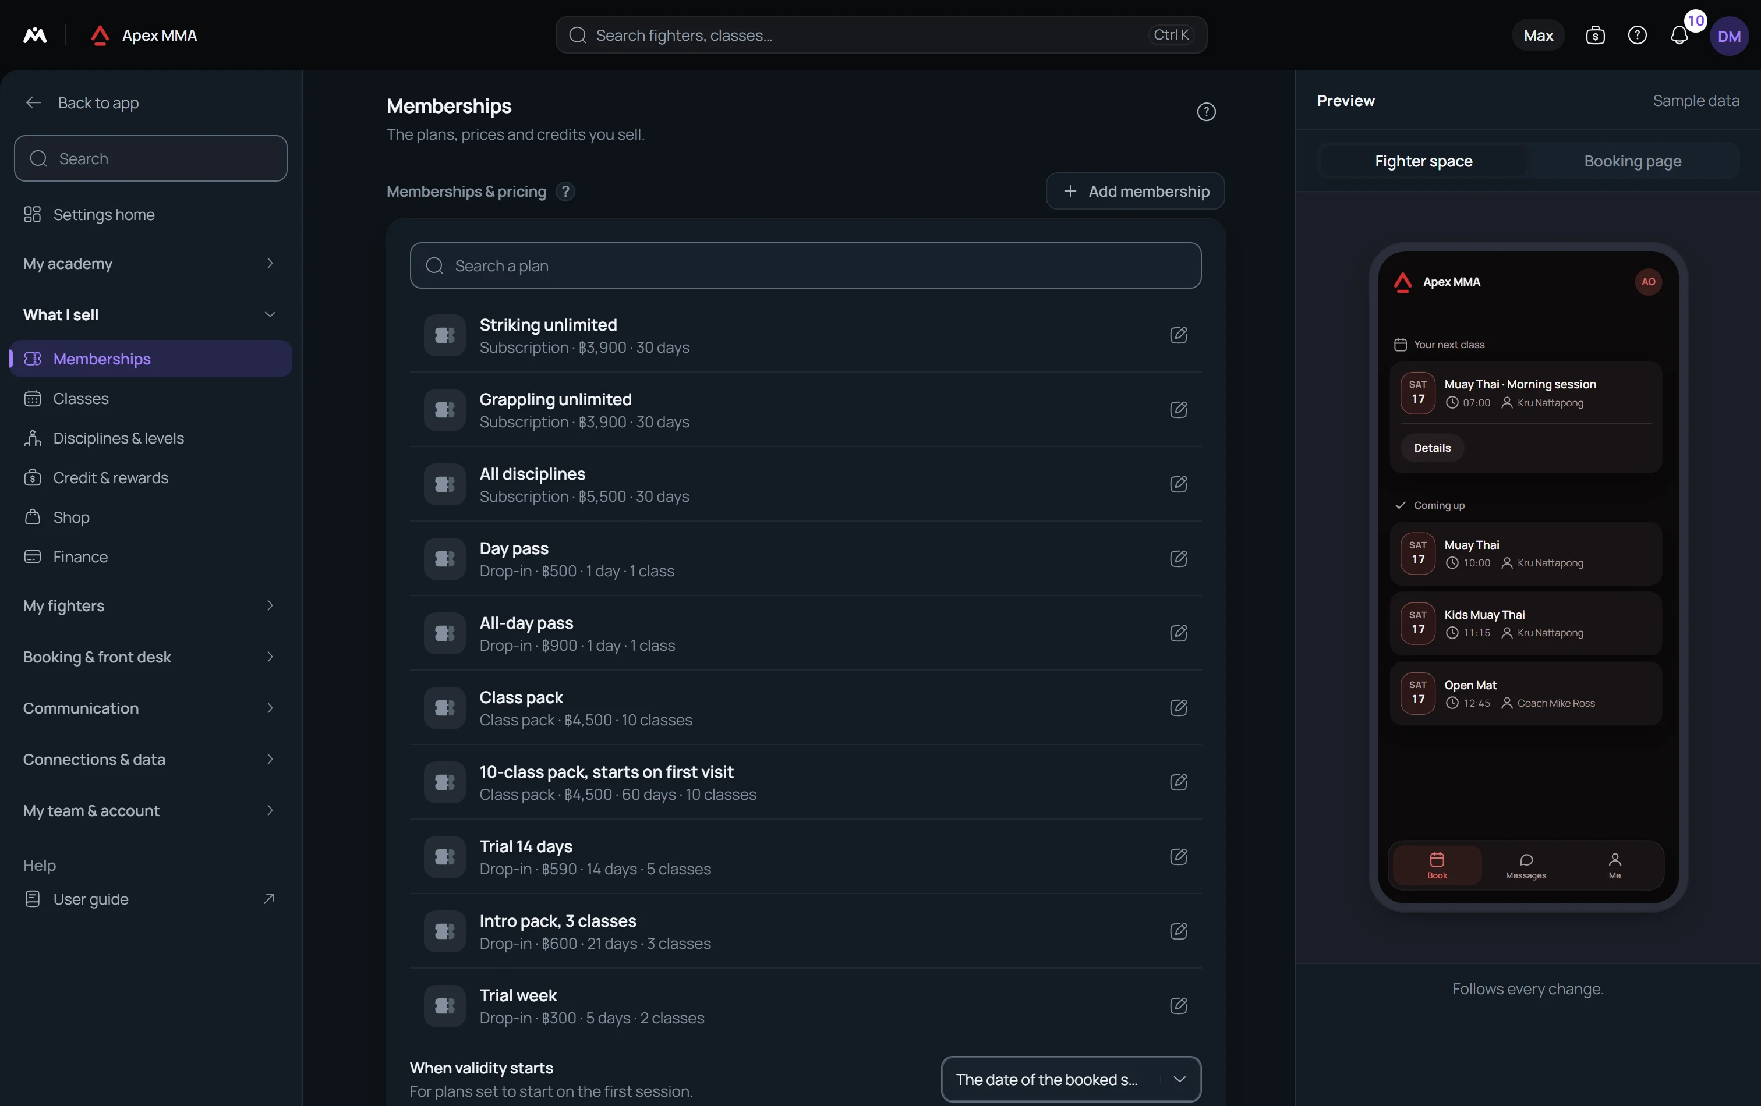Open edit for All disciplines plan
The image size is (1761, 1106).
pyautogui.click(x=1178, y=484)
